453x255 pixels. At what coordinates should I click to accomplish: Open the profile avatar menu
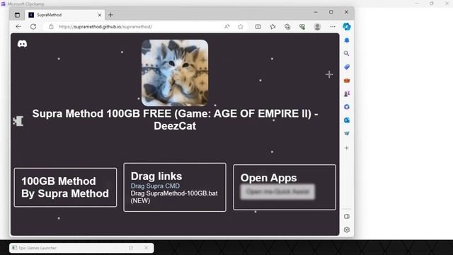tap(317, 27)
